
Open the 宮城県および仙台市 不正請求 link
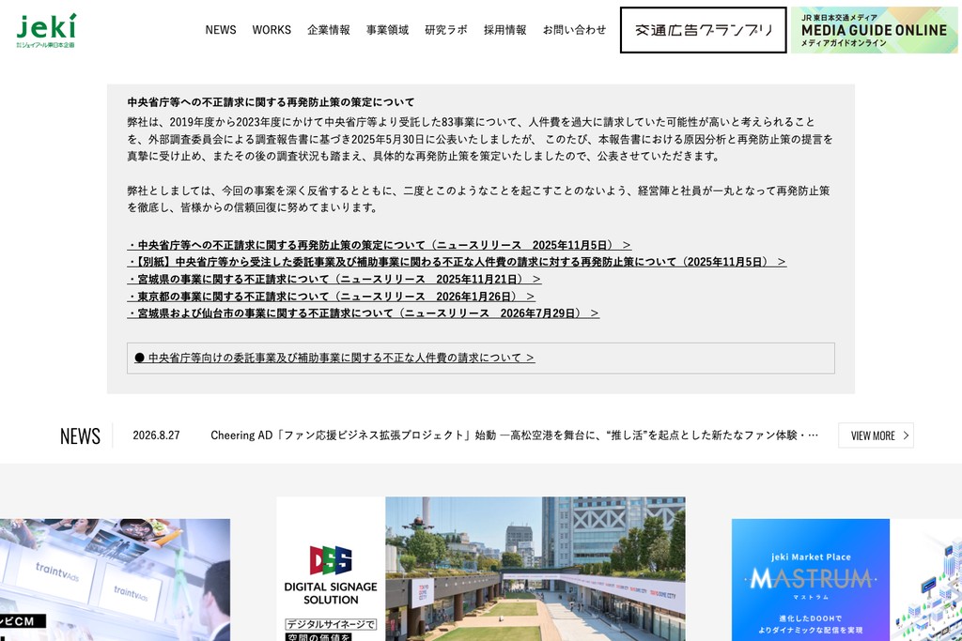click(x=363, y=313)
